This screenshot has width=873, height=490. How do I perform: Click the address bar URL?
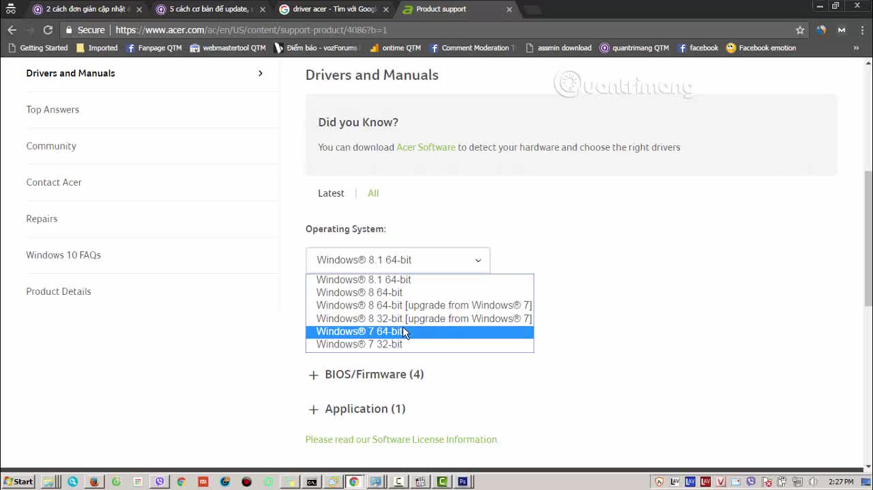click(251, 30)
